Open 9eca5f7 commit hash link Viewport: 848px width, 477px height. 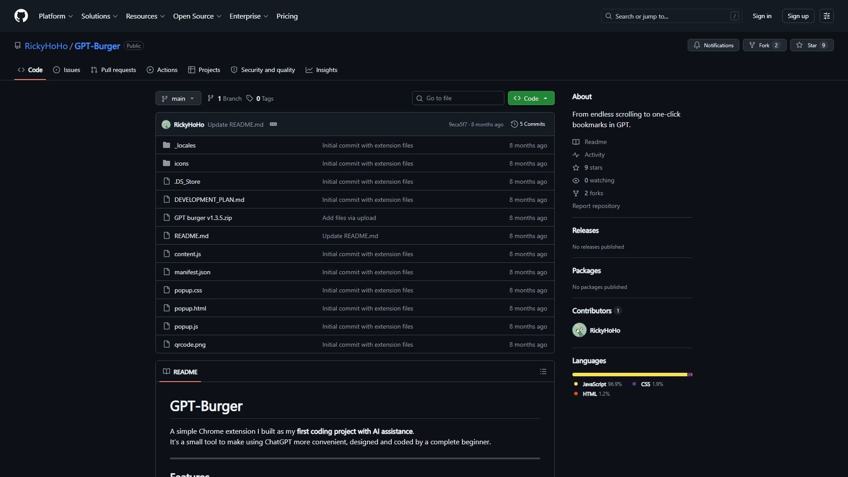point(458,125)
